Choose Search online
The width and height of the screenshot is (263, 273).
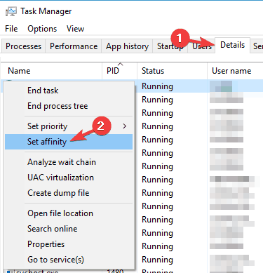(x=69, y=229)
